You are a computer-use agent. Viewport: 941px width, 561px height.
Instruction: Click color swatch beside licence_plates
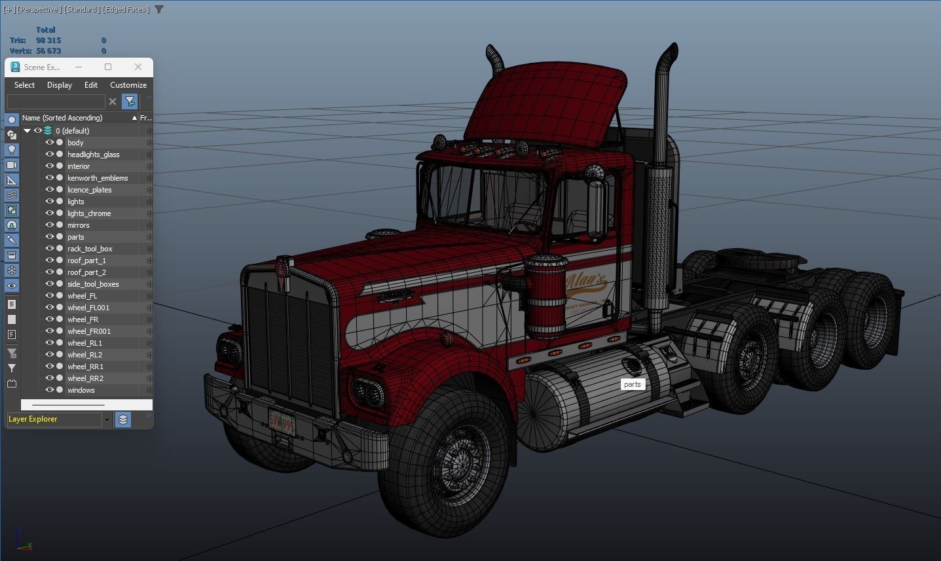(60, 190)
